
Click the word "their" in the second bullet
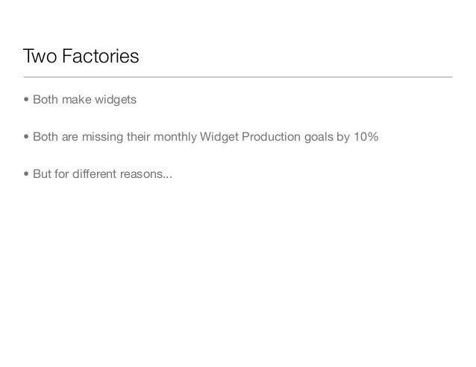pyautogui.click(x=134, y=137)
